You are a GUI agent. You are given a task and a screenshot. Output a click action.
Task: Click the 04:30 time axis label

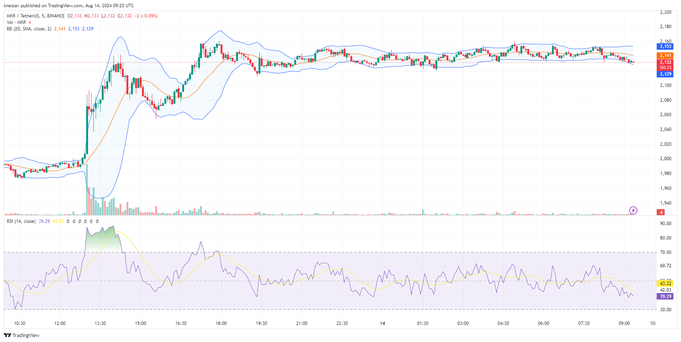pos(503,323)
